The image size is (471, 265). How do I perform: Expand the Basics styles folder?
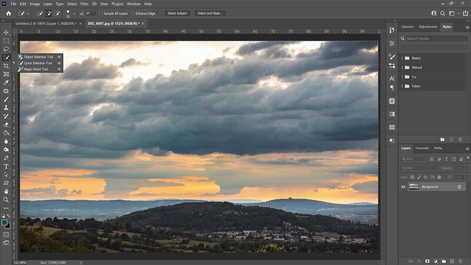point(402,58)
